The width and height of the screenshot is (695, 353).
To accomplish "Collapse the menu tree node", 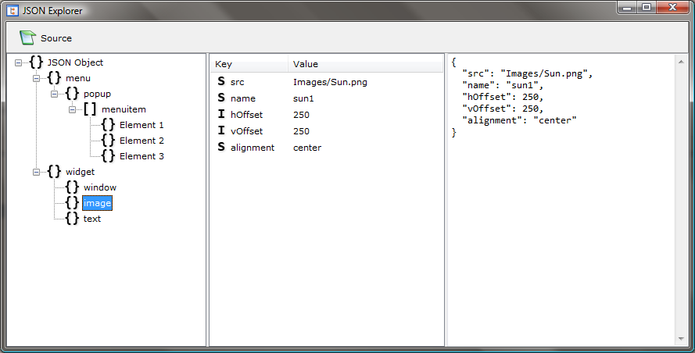I will pos(37,78).
